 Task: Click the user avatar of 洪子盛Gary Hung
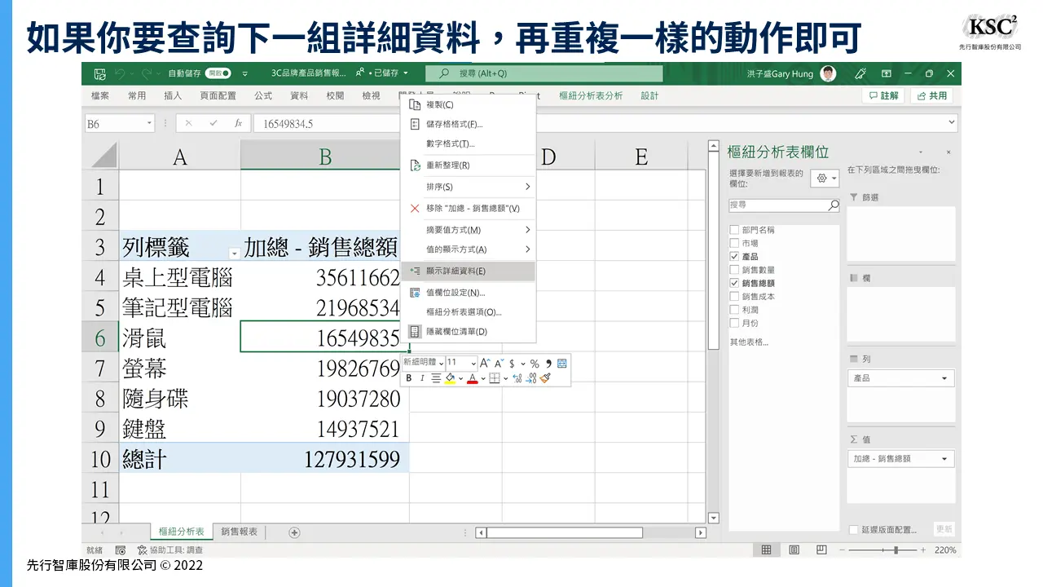[x=828, y=73]
